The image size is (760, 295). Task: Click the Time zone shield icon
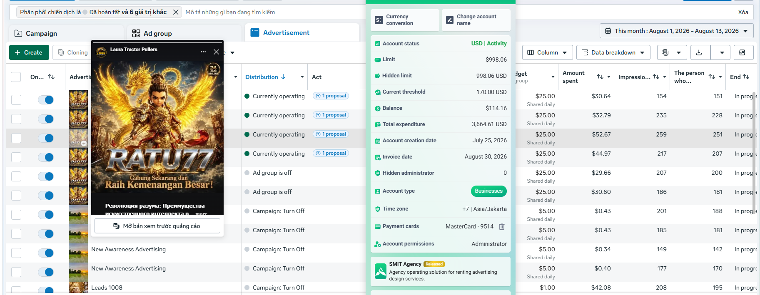(378, 209)
